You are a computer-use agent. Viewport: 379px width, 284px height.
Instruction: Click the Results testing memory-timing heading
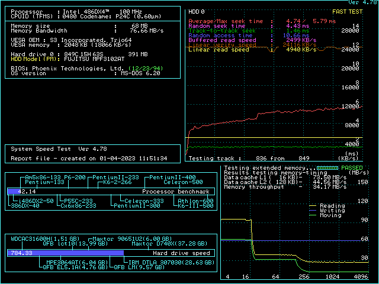[275, 173]
